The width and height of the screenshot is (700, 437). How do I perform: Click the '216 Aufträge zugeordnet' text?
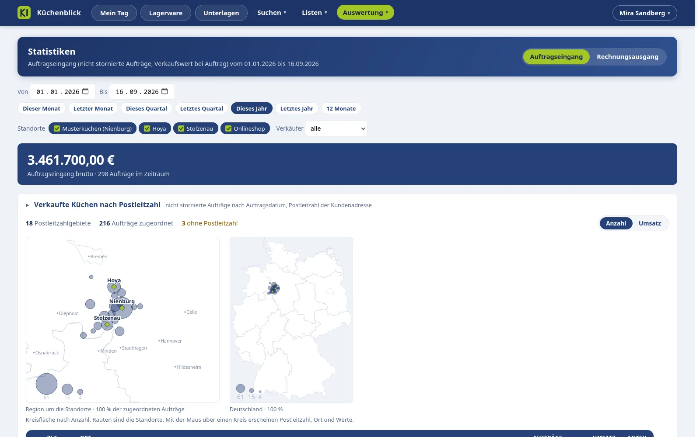(x=136, y=223)
